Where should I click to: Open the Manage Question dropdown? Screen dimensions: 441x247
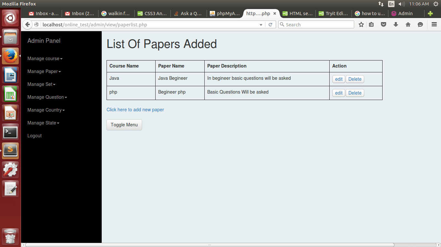[47, 97]
